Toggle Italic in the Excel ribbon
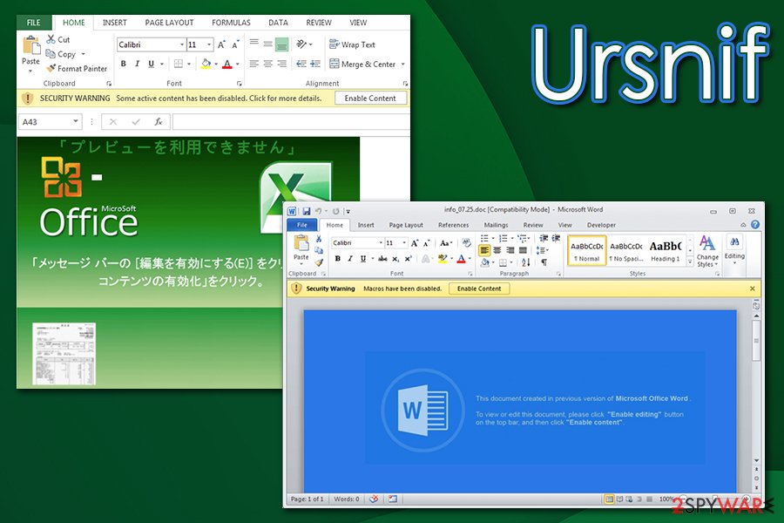 [x=137, y=64]
